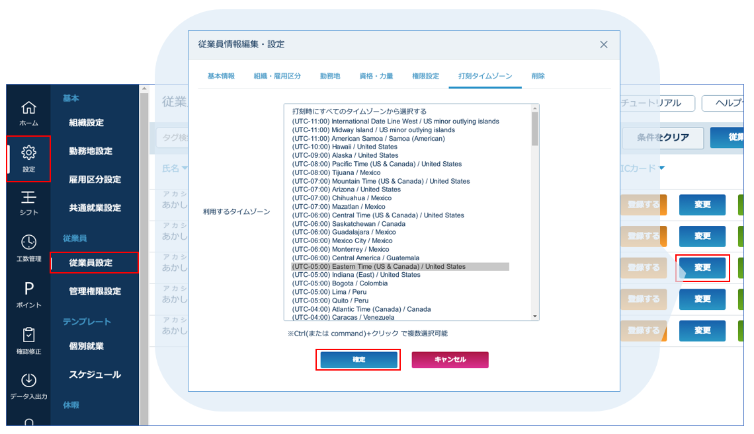Confirm with the 確定 button
Screen dimensions: 754x434
(x=358, y=359)
